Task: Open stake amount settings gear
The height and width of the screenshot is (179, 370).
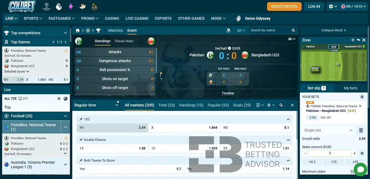Action: [362, 153]
